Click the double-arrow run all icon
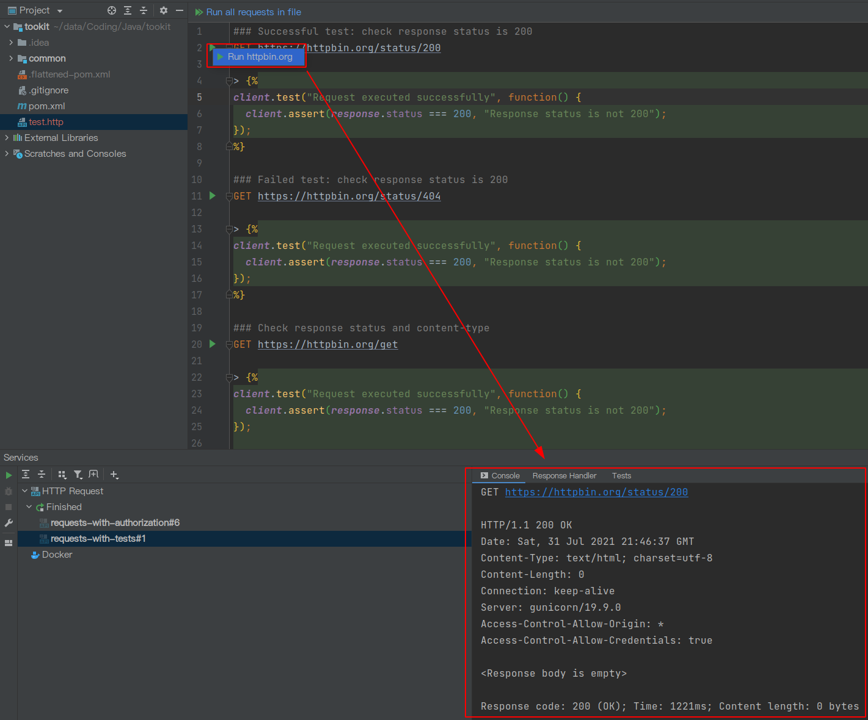The image size is (868, 720). [x=199, y=12]
